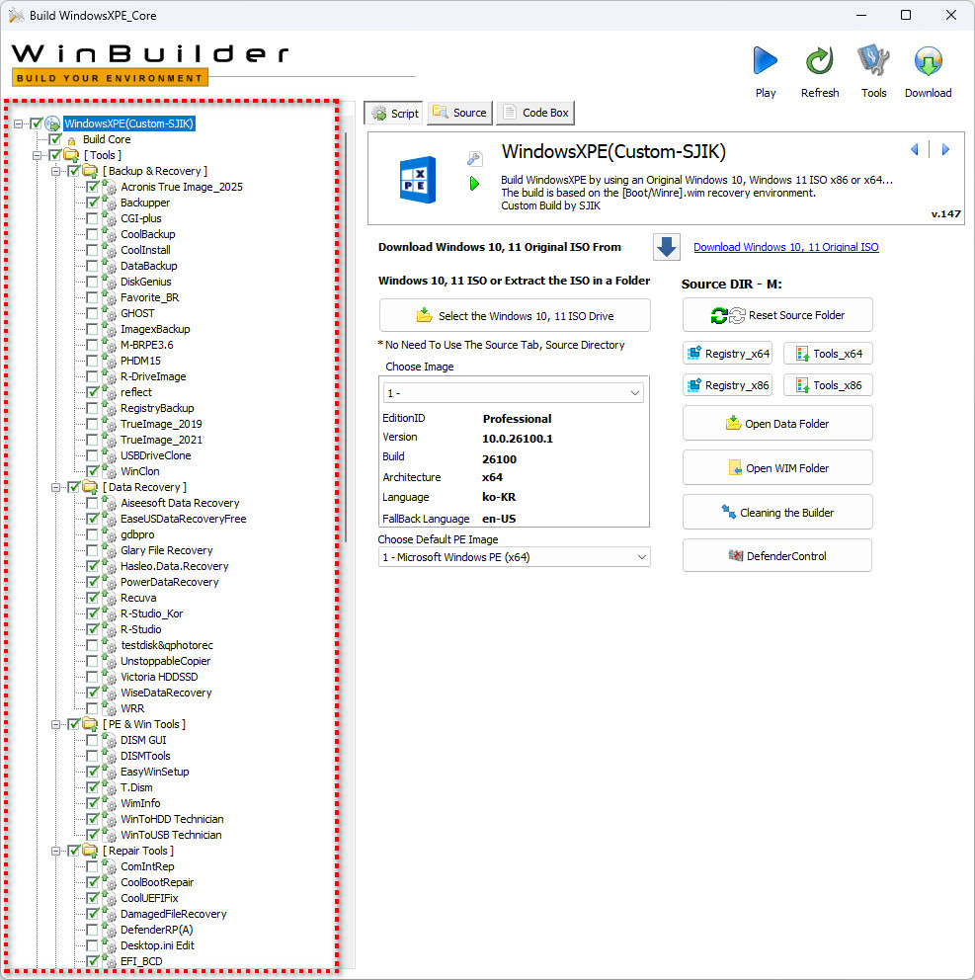Collapse the WindowsXPE(Custom-SJIK) root node
Viewport: 975px width, 980px height.
[x=18, y=123]
